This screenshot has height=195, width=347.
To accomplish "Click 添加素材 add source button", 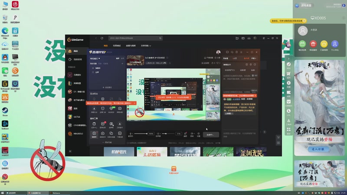I will (x=107, y=88).
